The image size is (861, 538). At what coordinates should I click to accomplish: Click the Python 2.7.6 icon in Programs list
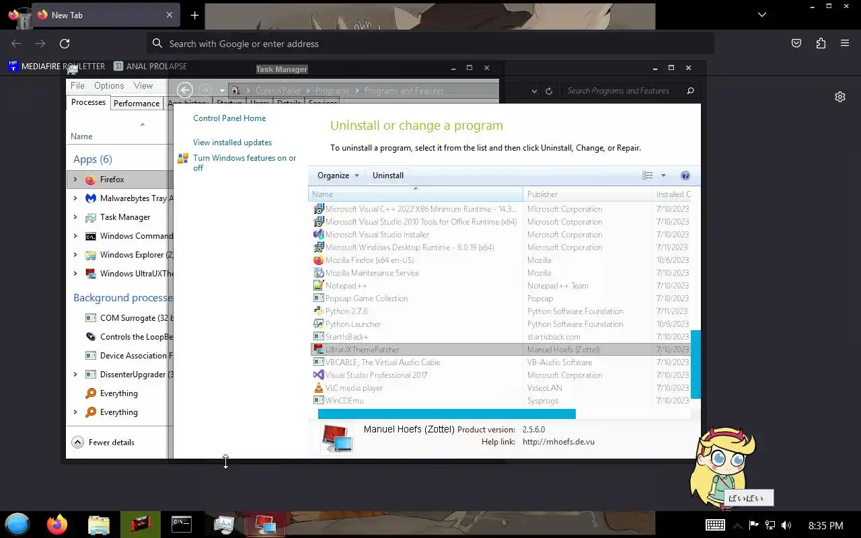tap(319, 311)
